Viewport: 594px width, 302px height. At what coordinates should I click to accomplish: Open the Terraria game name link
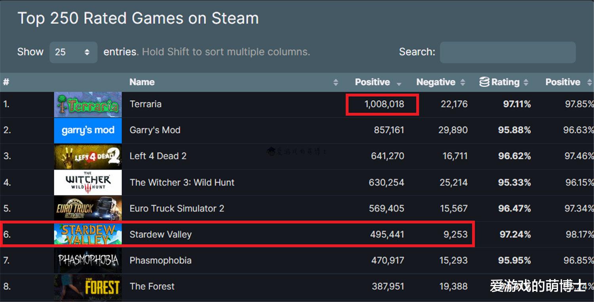pos(145,104)
